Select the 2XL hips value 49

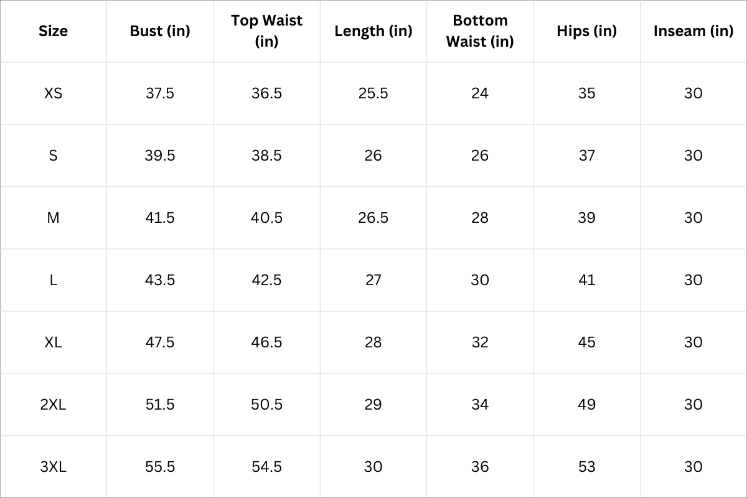[x=586, y=405]
